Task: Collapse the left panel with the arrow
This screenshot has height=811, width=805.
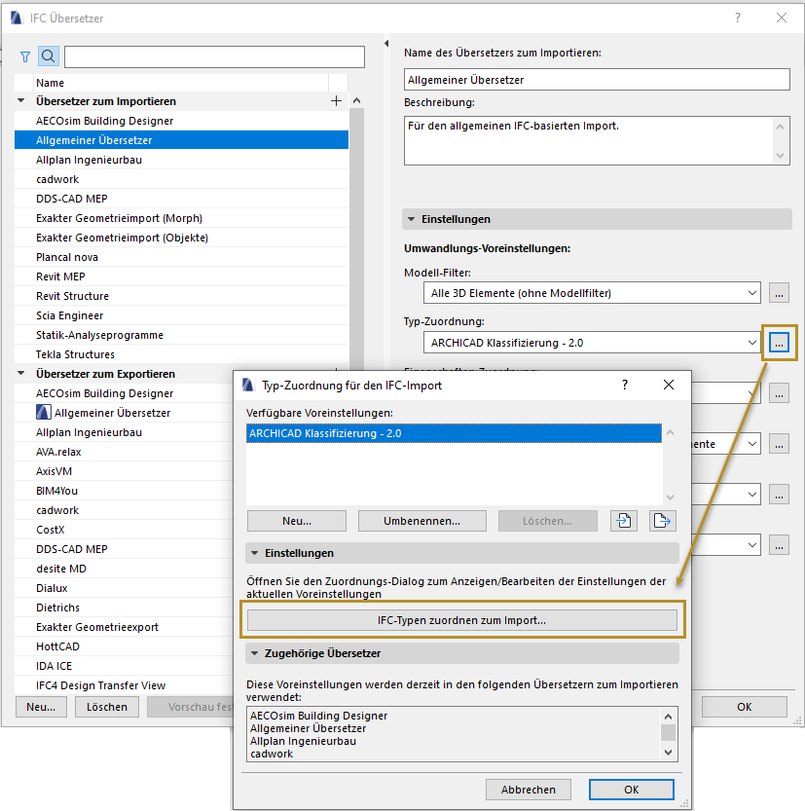Action: [x=386, y=44]
